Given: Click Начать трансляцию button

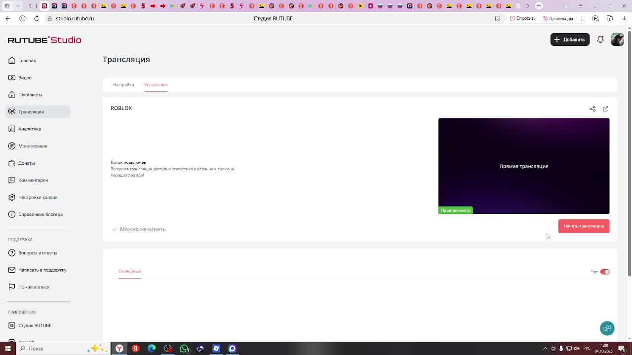Looking at the screenshot, I should pos(584,226).
